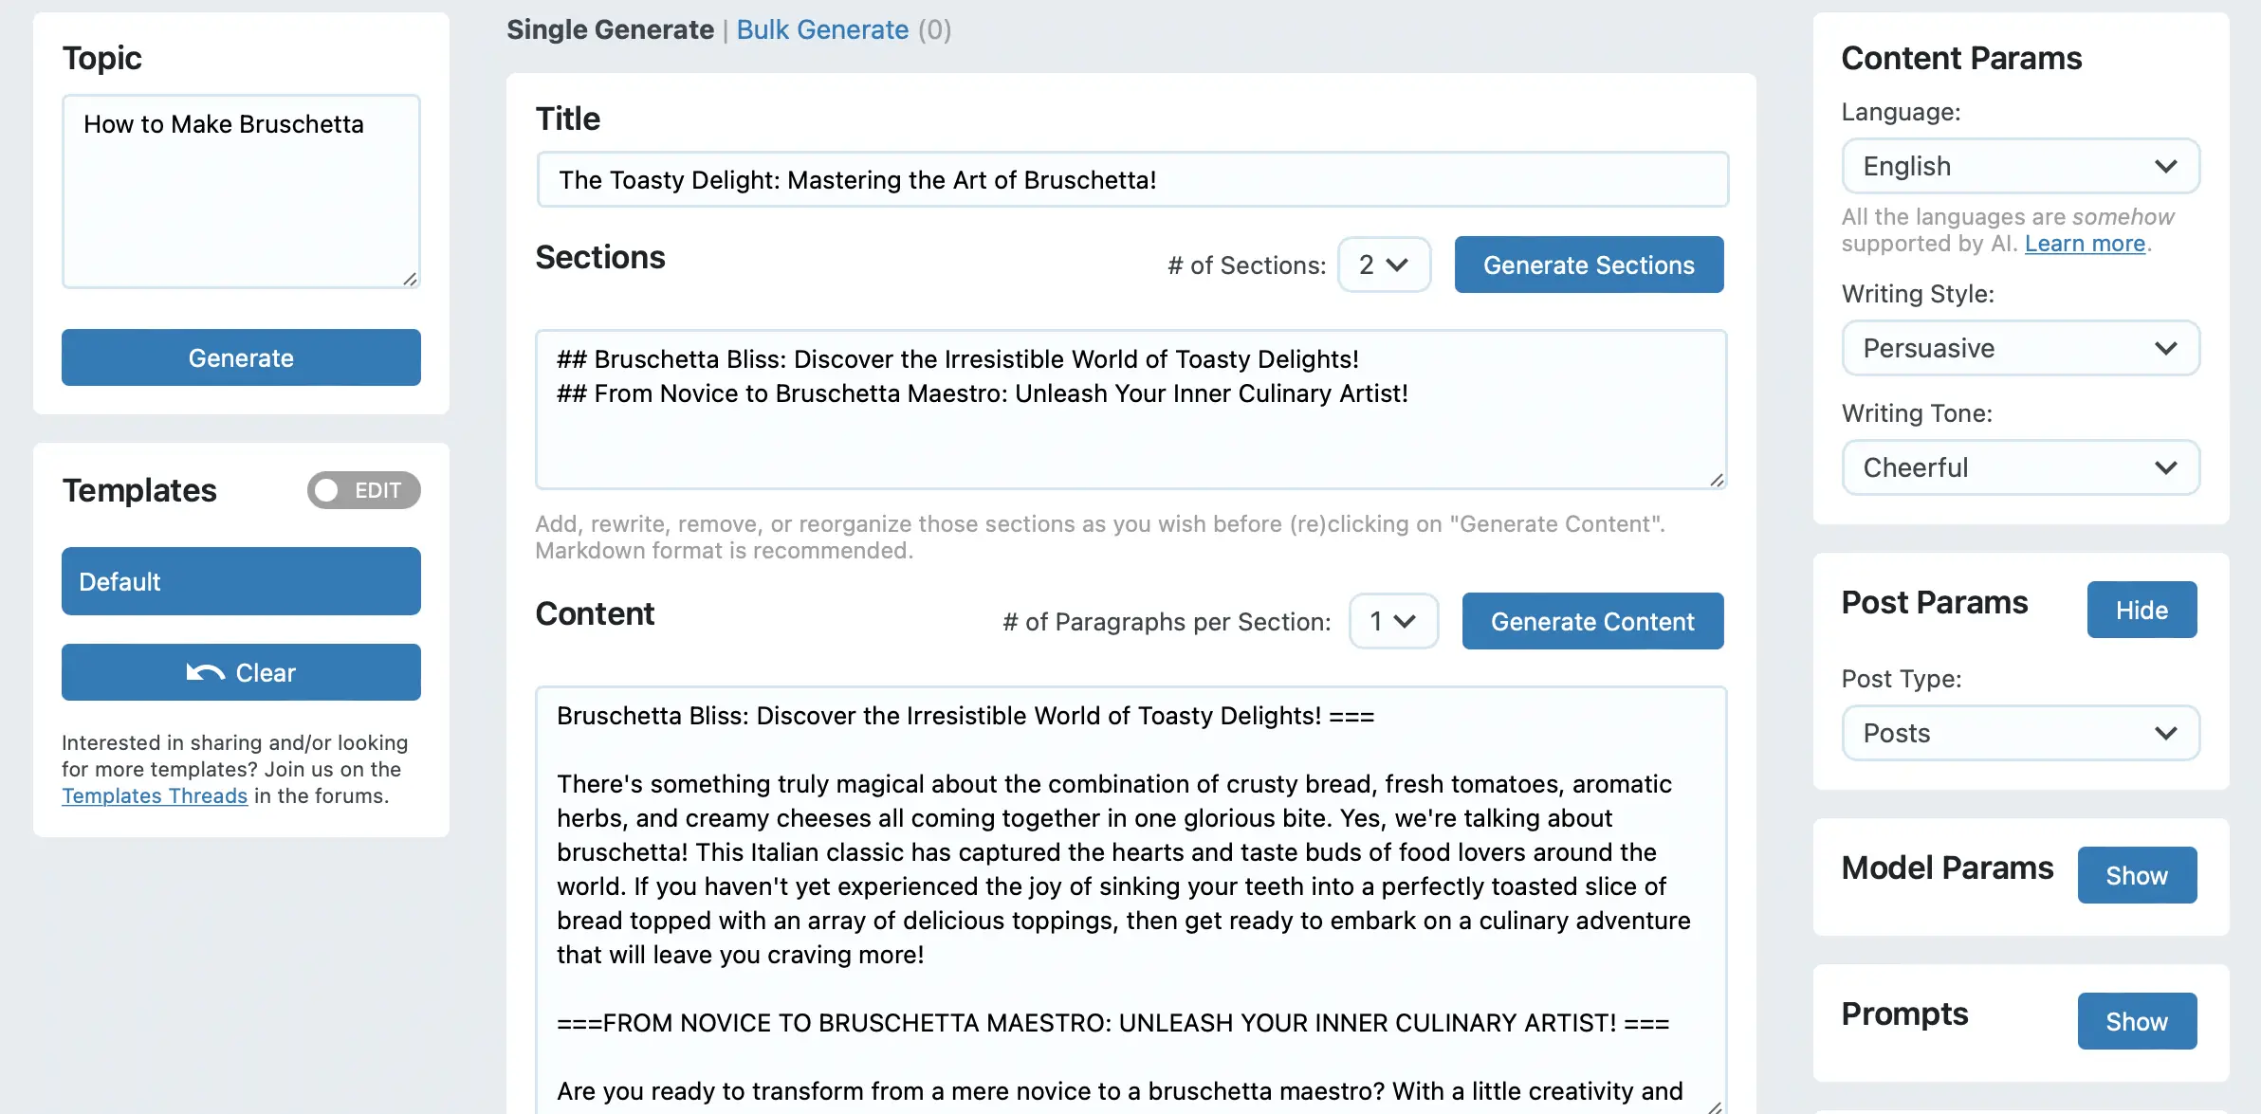Open the Writing Tone Cheerful dropdown
Screen dimensions: 2261x1114
click(2020, 467)
